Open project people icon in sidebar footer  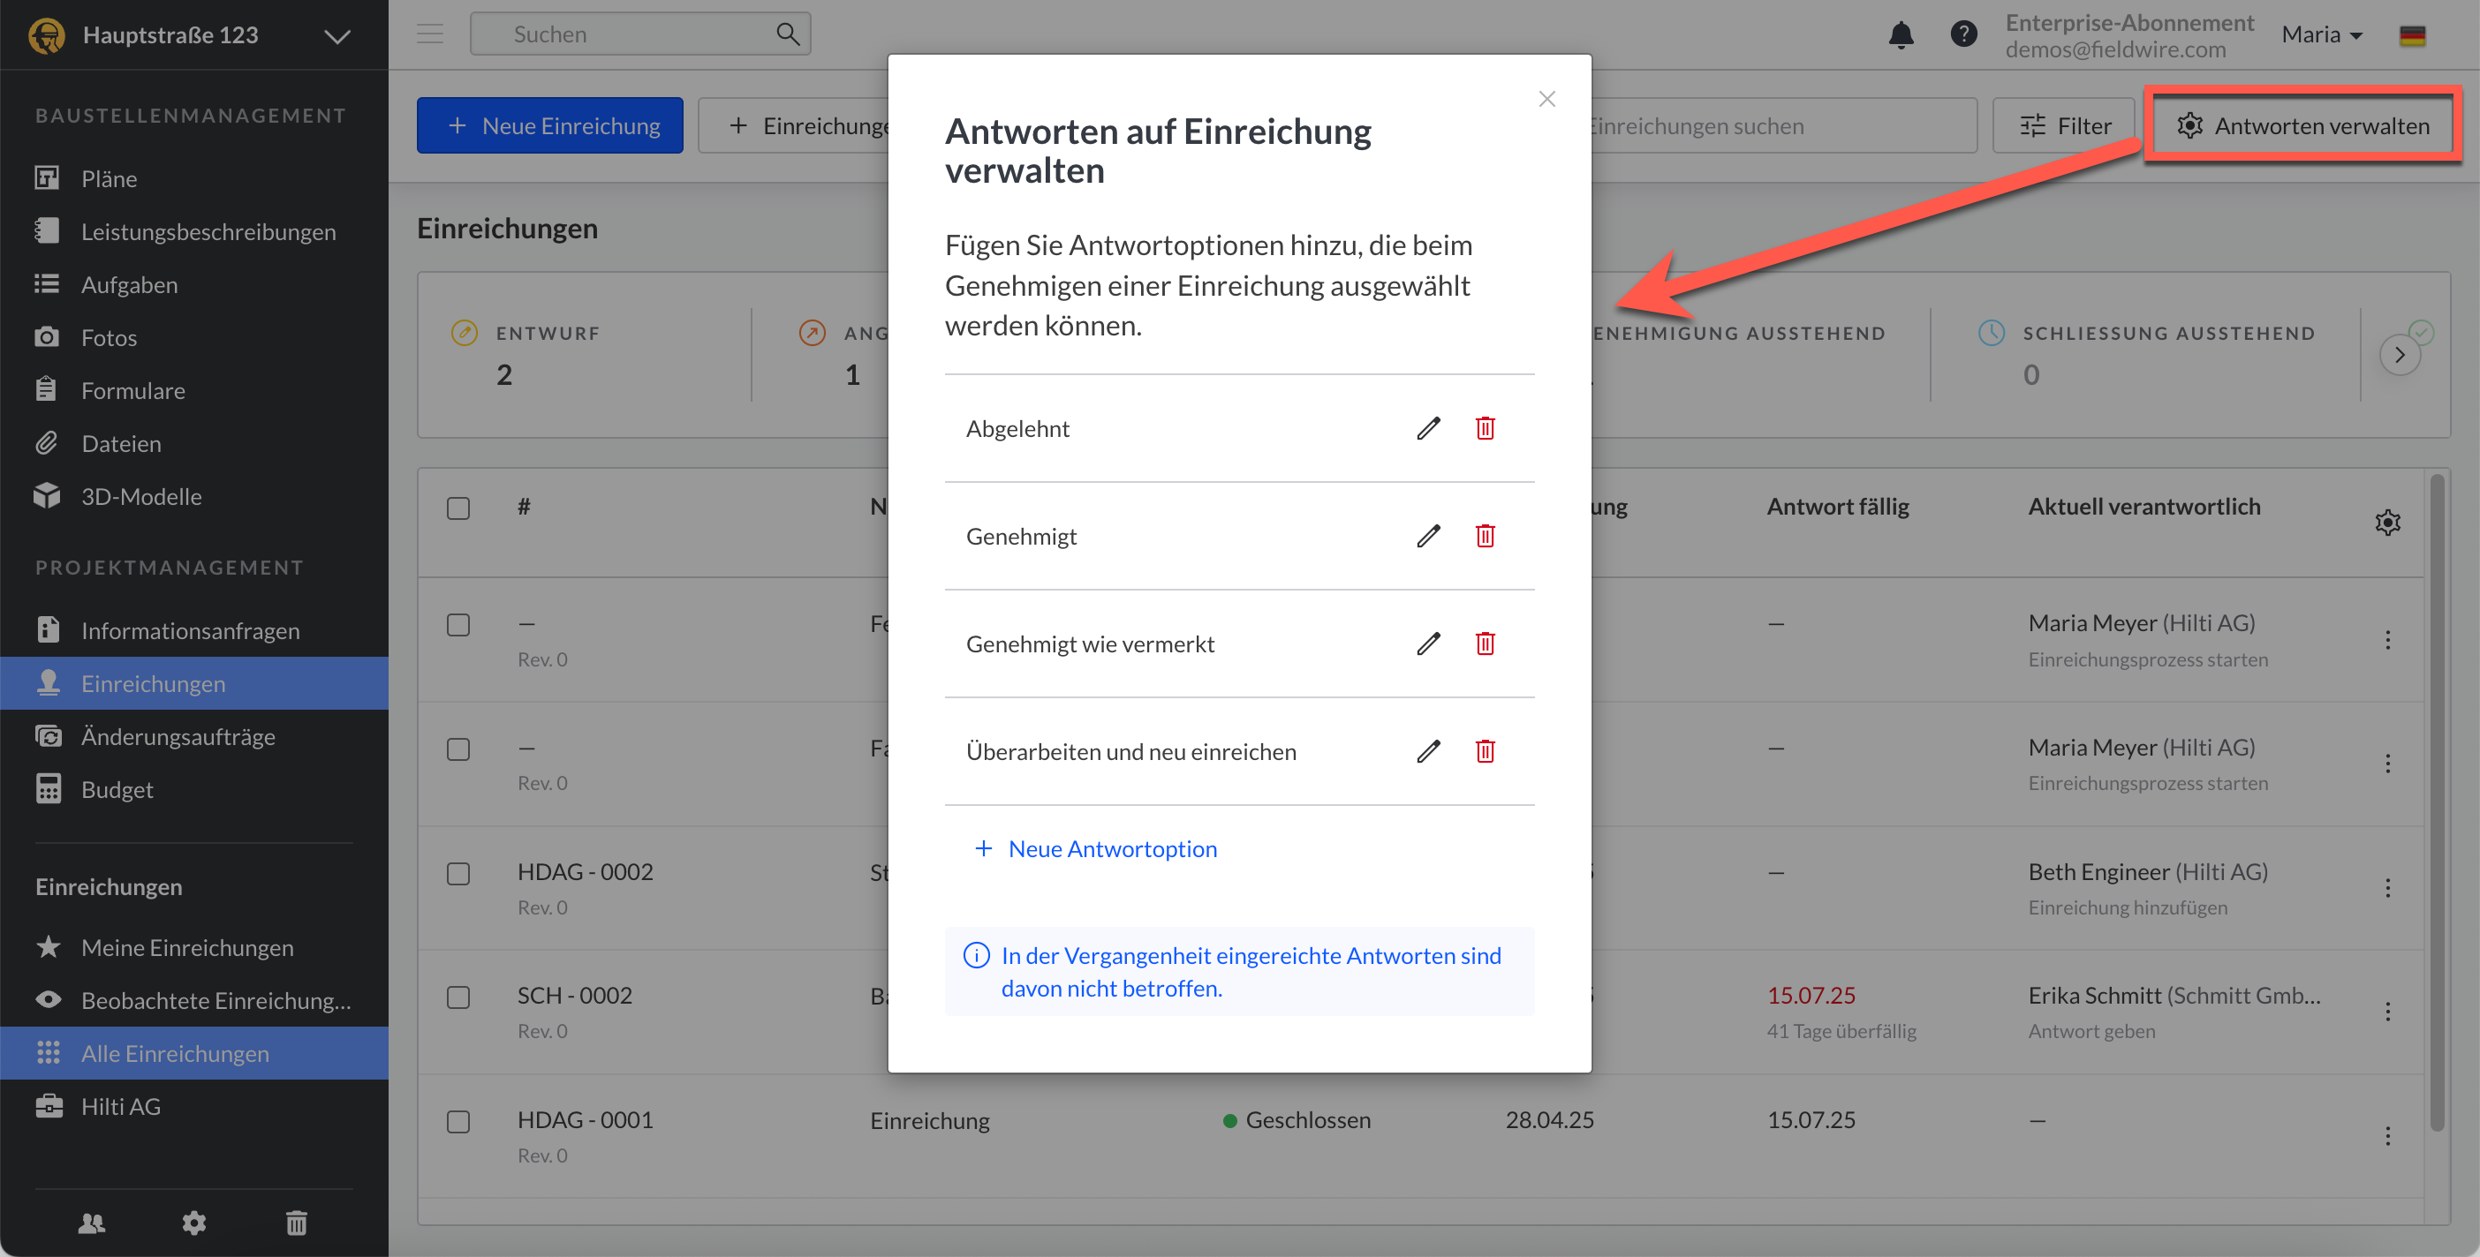[x=92, y=1223]
